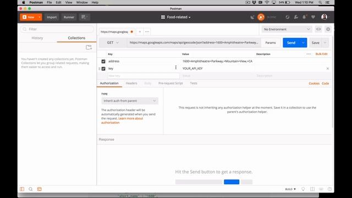Click the new collection folder icon

(x=89, y=47)
